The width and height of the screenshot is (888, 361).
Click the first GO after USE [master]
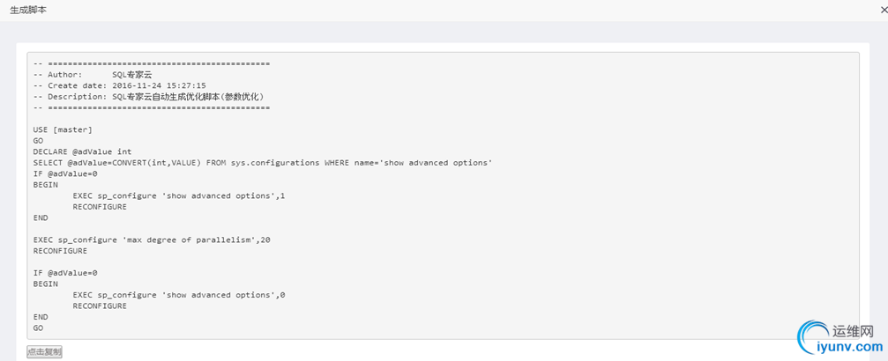pos(38,140)
